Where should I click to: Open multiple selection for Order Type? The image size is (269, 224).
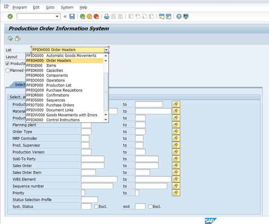click(176, 131)
